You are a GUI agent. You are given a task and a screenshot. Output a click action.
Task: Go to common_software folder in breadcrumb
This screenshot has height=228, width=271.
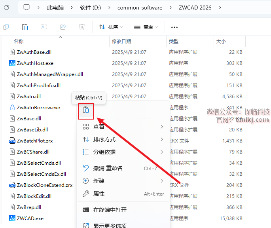click(140, 8)
